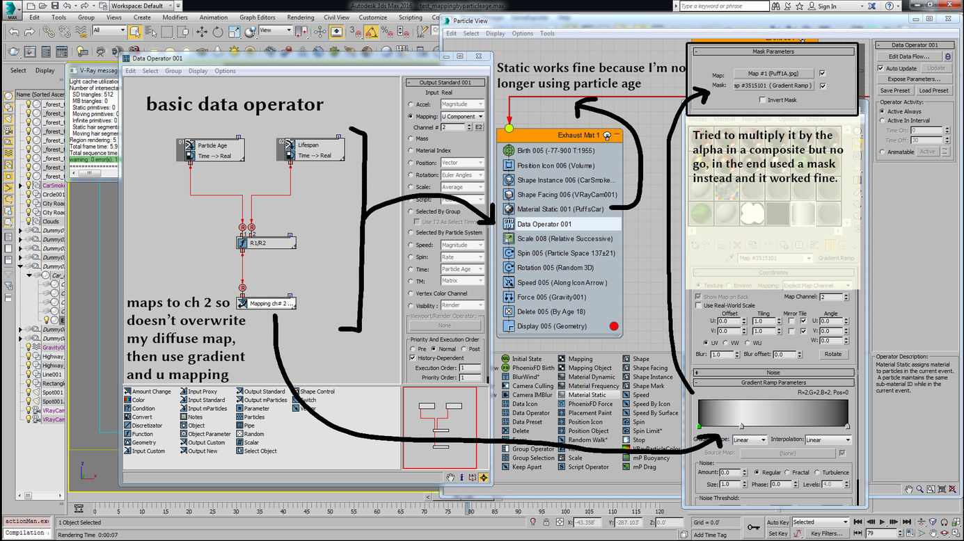Screen dimensions: 964x541
Task: Click middle flag on gradient ramp
Action: click(x=741, y=426)
